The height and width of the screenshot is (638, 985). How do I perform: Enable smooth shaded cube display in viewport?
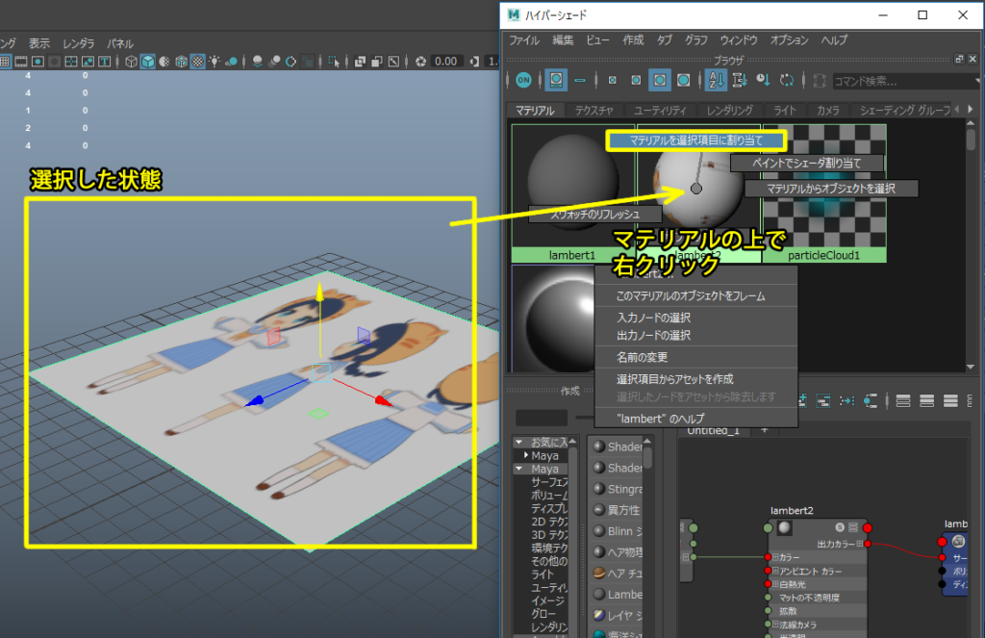147,61
